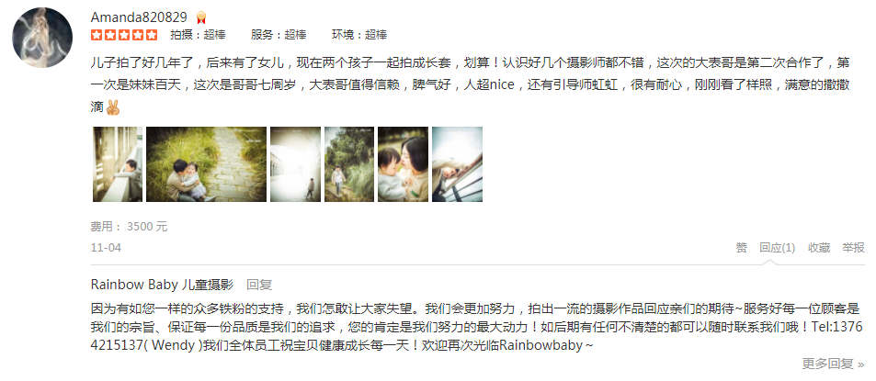The image size is (876, 381).
Task: Click the 费用 3500 元 cost line
Action: point(129,227)
